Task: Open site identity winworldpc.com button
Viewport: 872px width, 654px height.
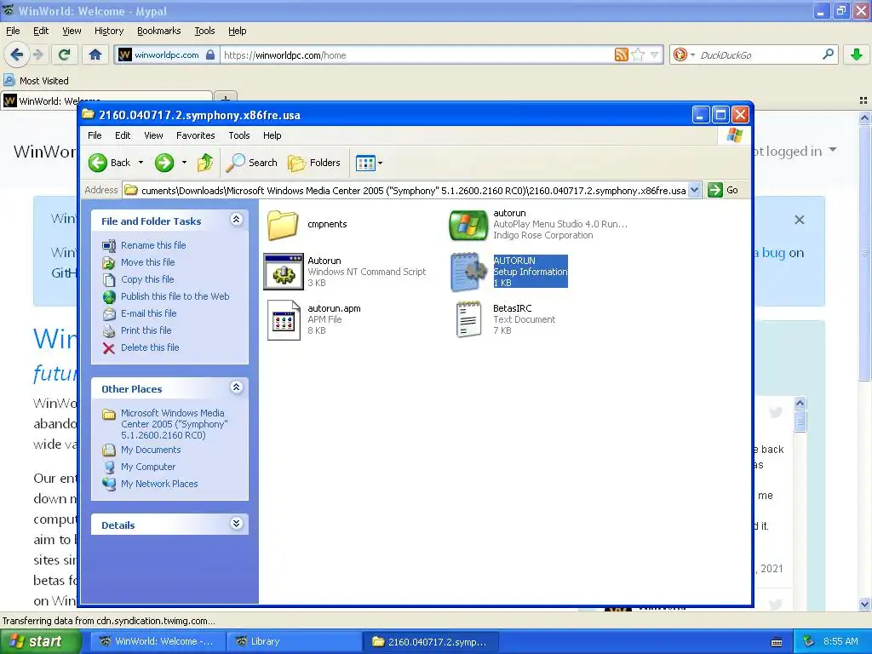Action: [167, 55]
